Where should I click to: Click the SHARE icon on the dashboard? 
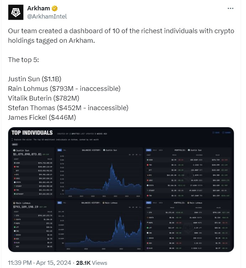point(226,133)
